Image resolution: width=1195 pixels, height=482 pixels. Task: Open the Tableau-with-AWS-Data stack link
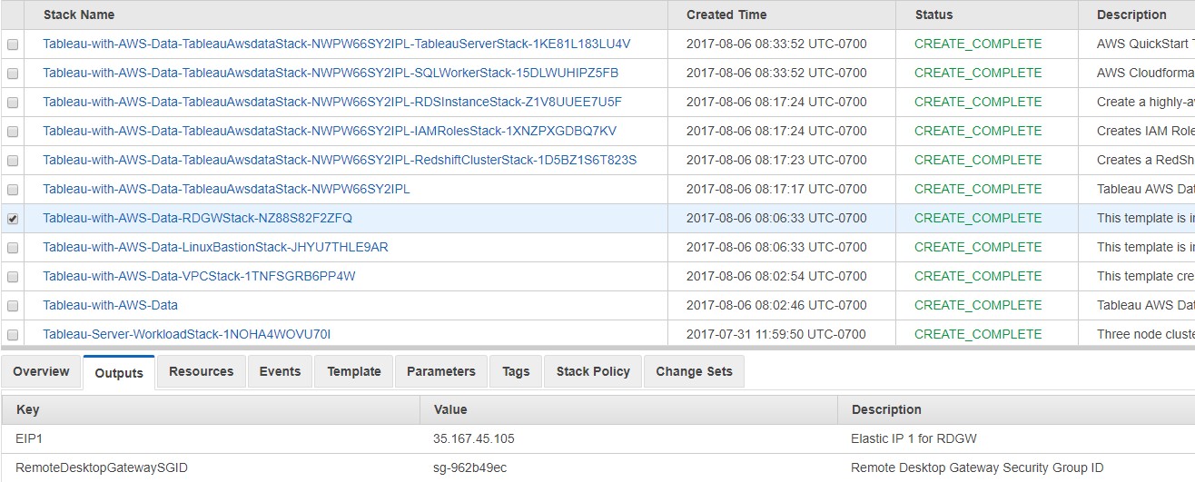point(110,305)
